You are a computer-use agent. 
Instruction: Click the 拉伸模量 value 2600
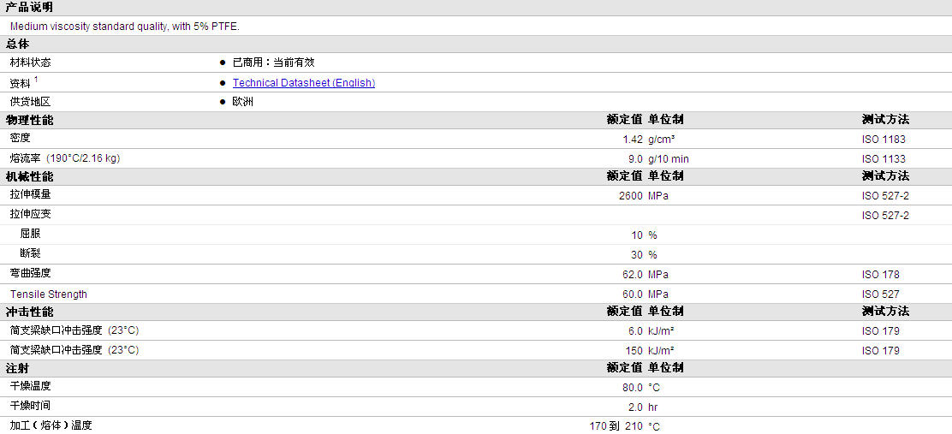coord(630,195)
